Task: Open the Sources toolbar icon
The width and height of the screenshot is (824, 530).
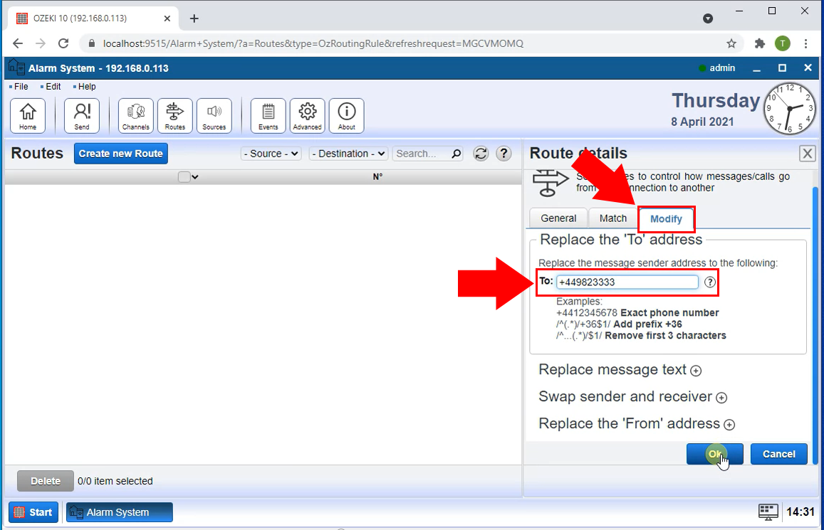Action: [214, 115]
